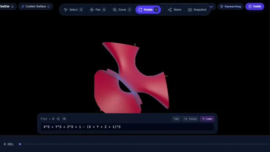
Task: Click the share icon next to f(p) = 0
Action: (x=58, y=119)
